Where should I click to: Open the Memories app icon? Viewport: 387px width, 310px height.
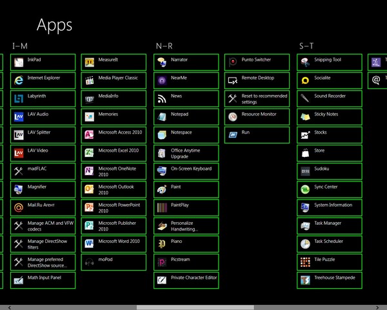click(x=90, y=117)
